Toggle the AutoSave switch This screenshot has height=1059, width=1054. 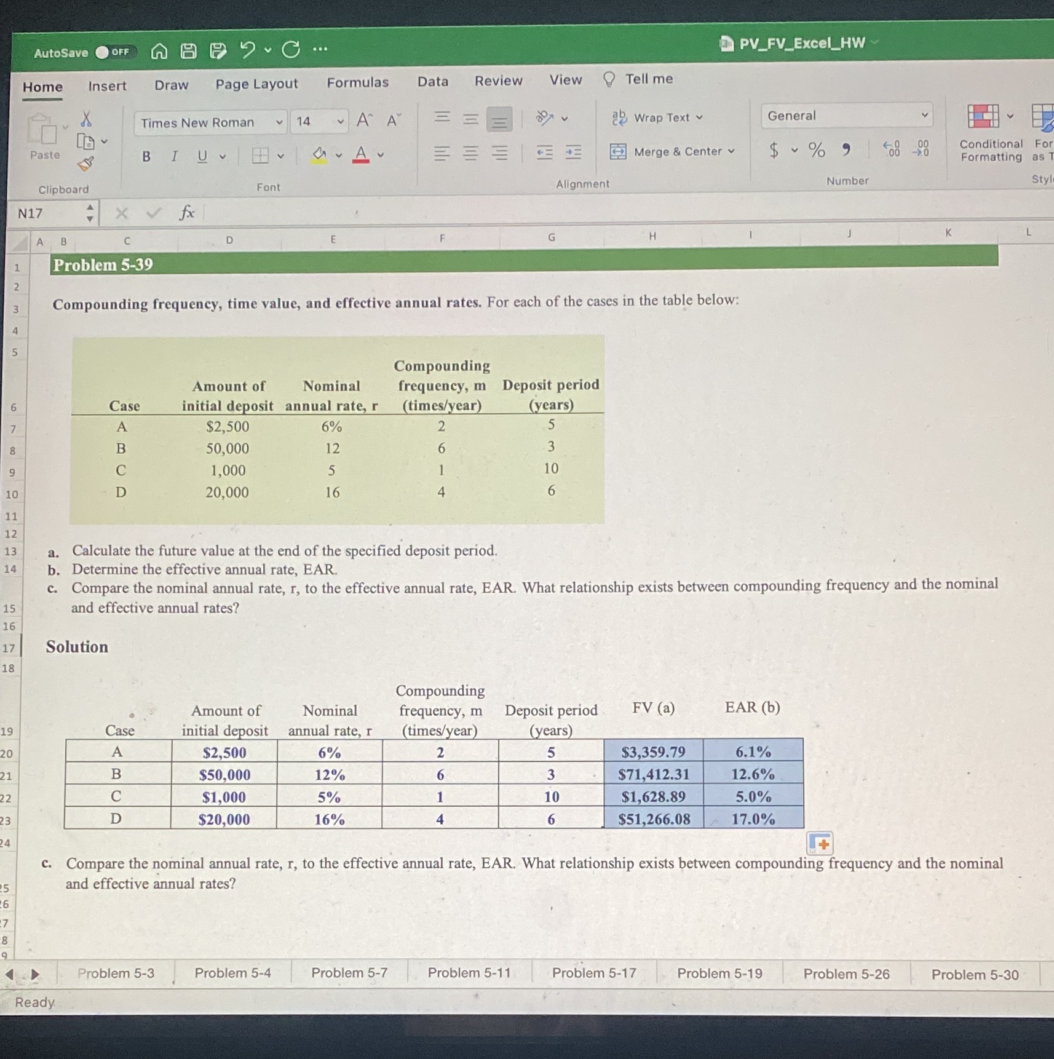114,52
